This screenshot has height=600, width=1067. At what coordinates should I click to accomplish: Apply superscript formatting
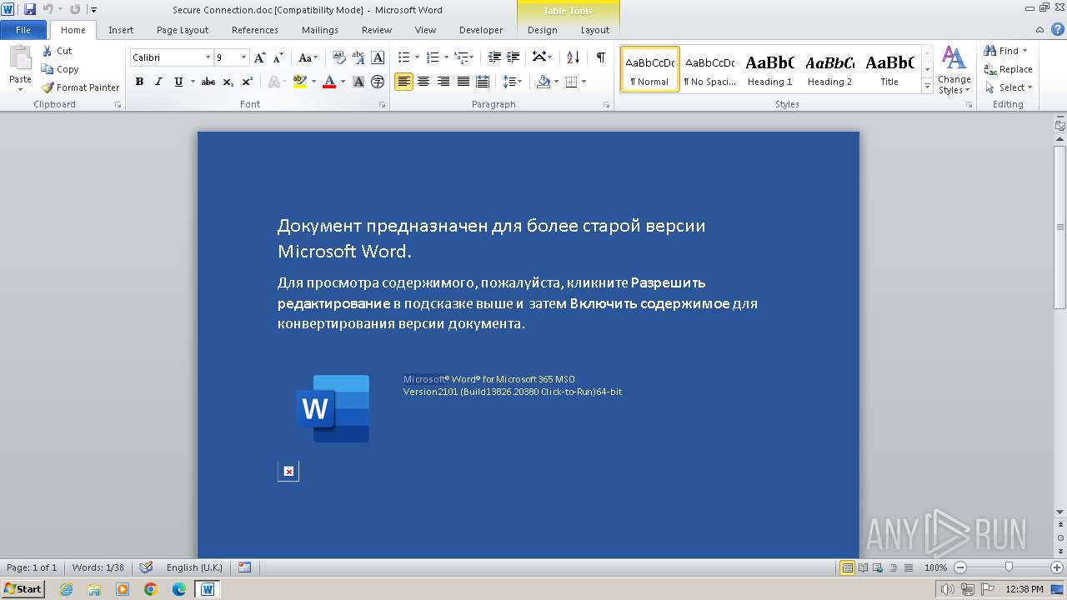(248, 82)
